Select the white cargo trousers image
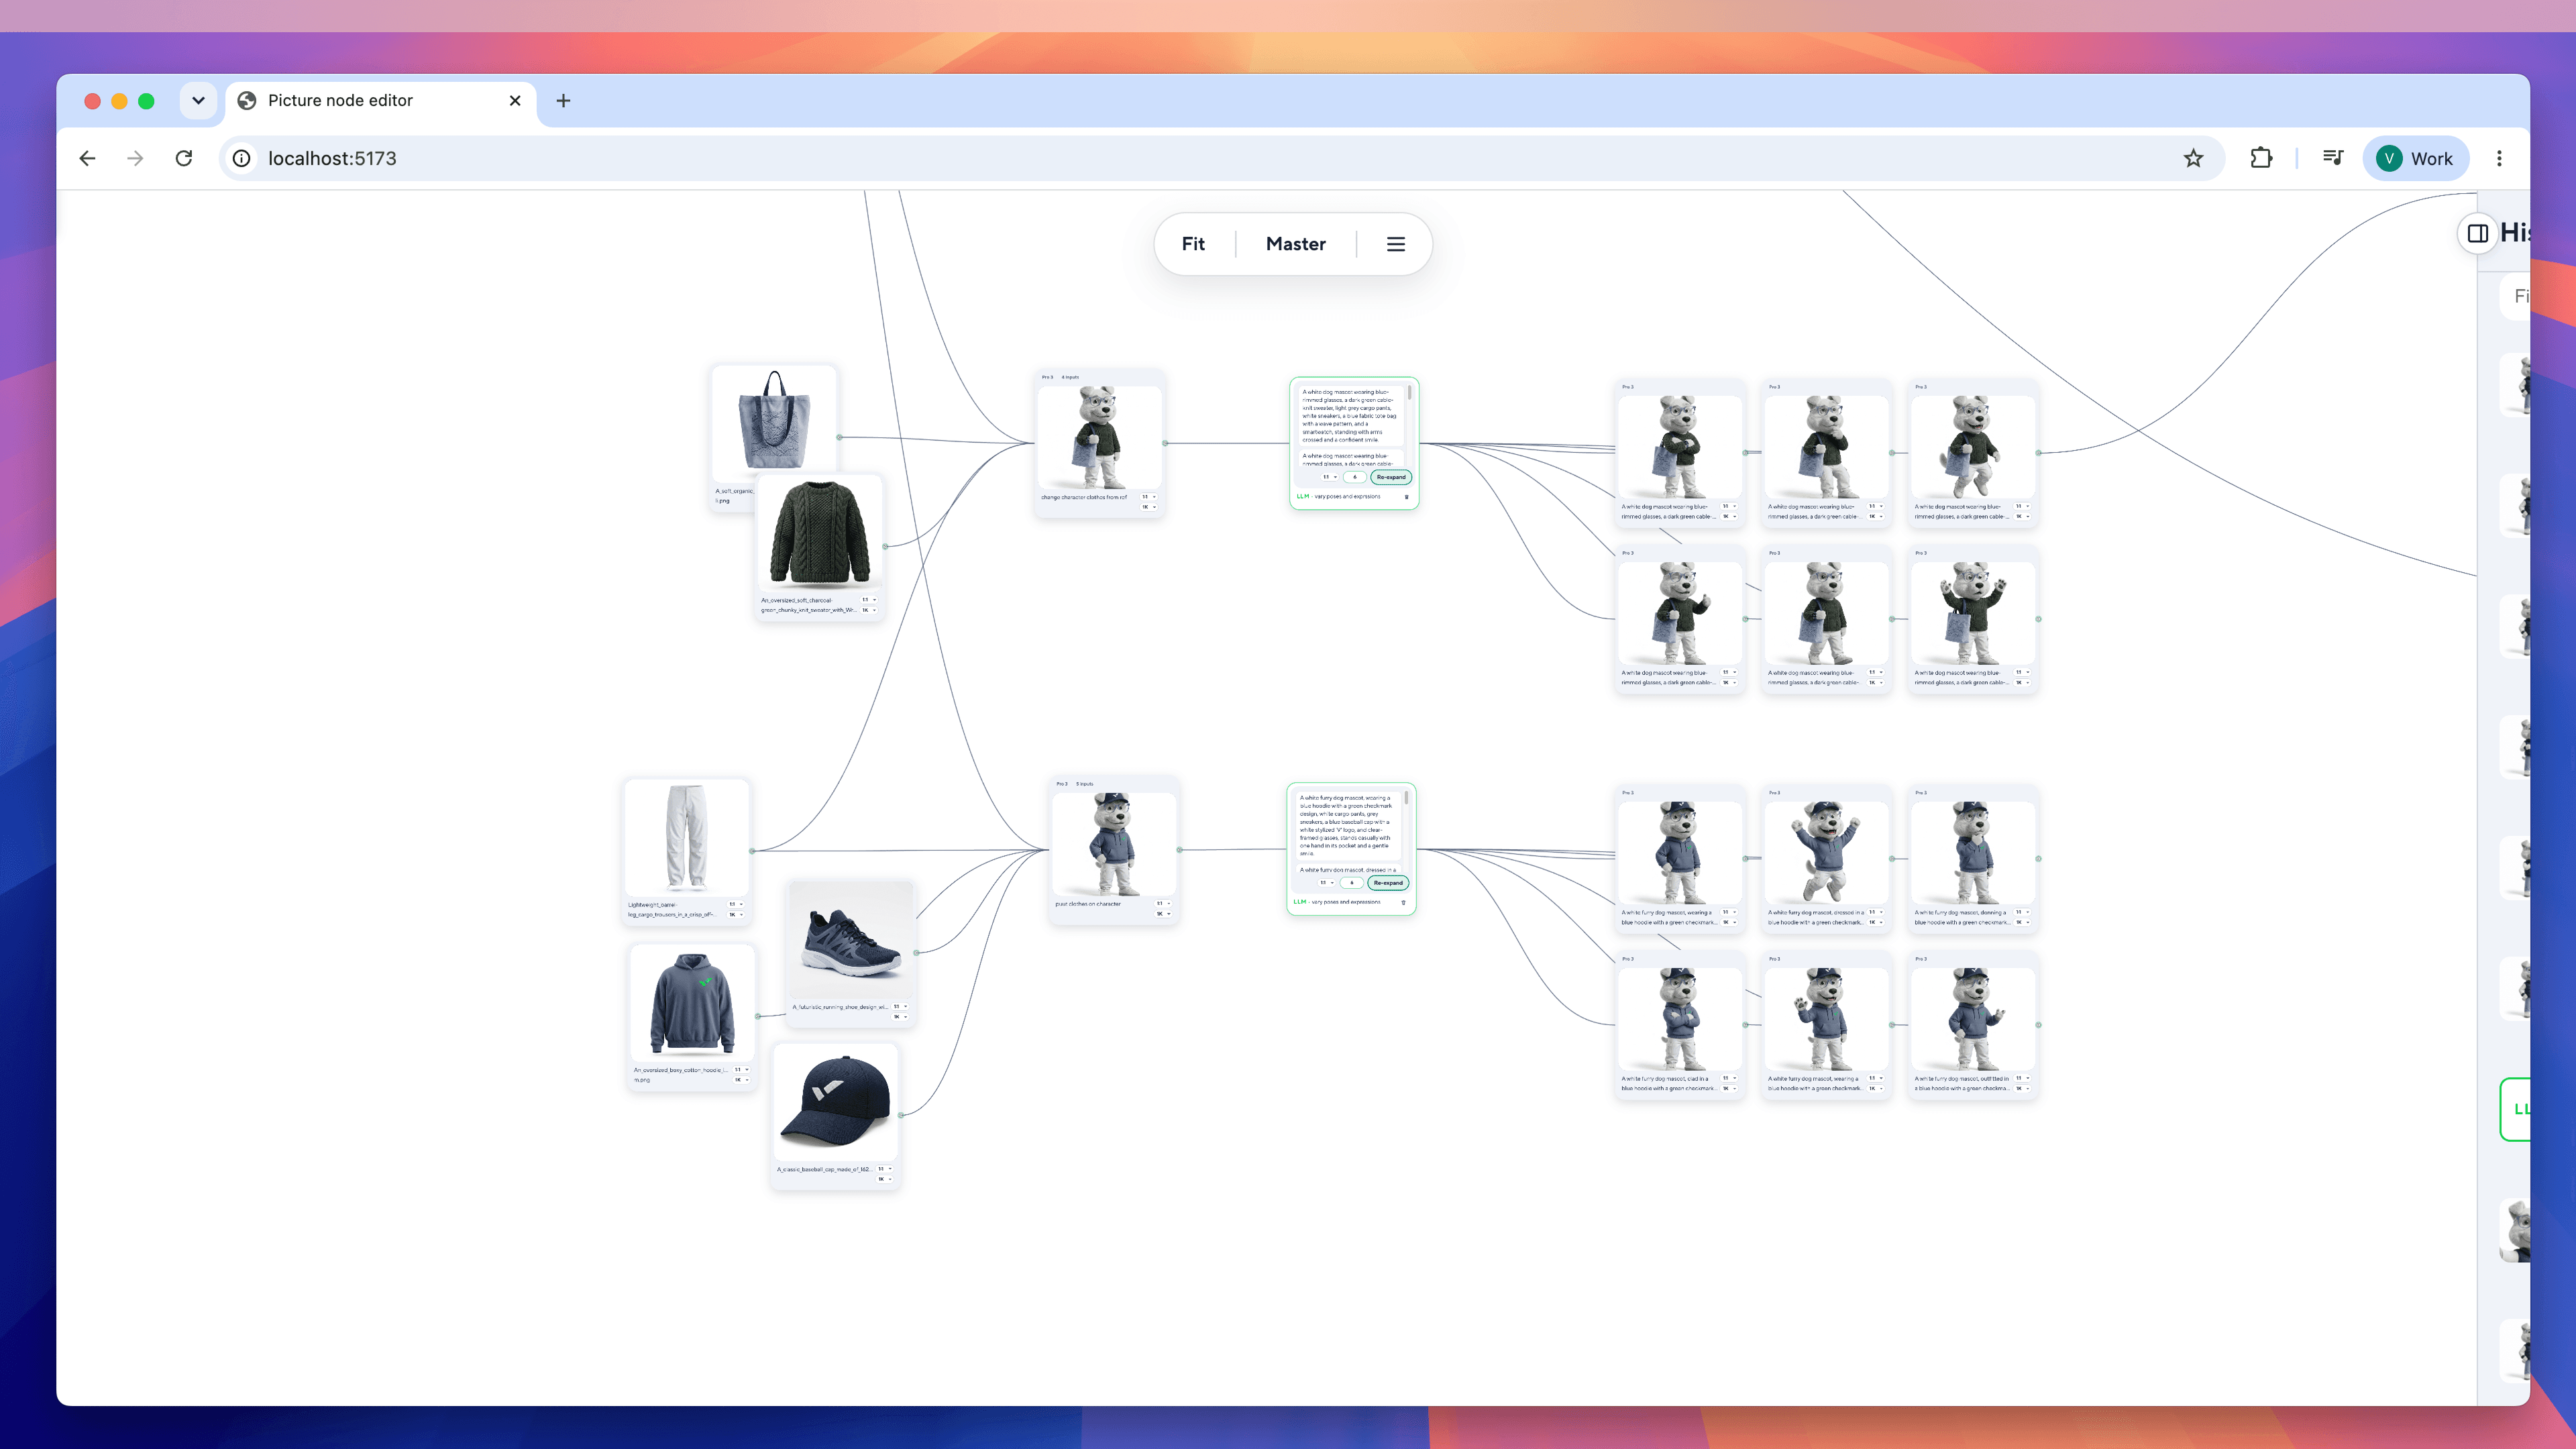 pos(687,838)
